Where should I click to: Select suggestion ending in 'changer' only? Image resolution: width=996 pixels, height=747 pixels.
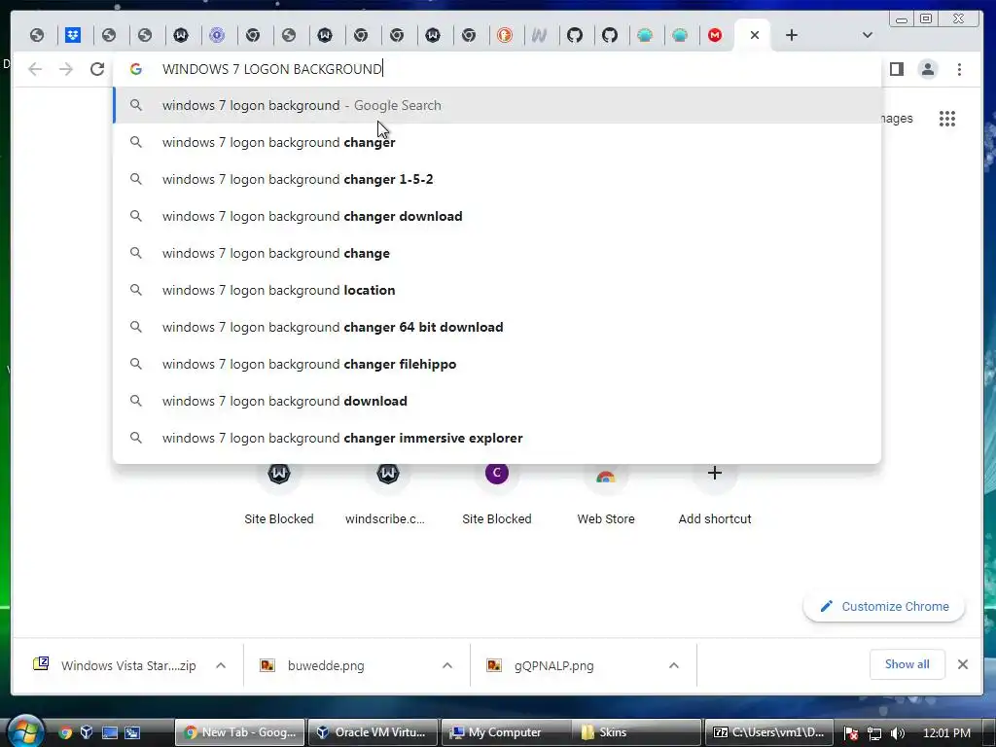coord(497,142)
